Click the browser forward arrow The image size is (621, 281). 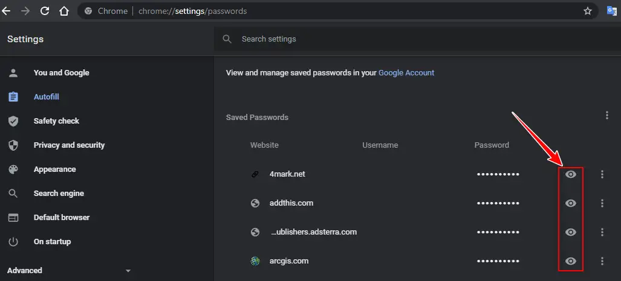coord(25,11)
